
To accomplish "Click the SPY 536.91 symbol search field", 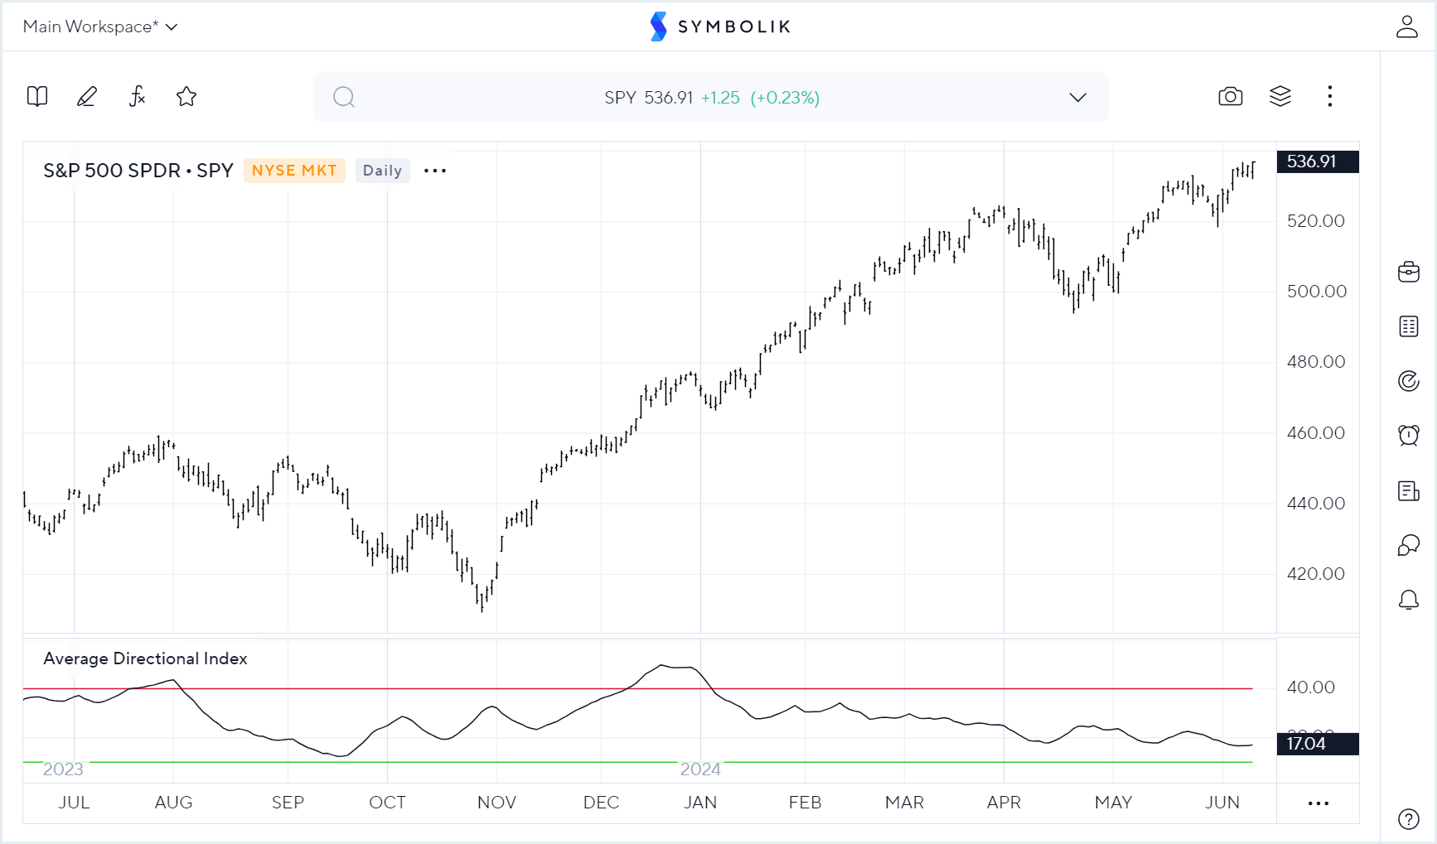I will point(711,98).
